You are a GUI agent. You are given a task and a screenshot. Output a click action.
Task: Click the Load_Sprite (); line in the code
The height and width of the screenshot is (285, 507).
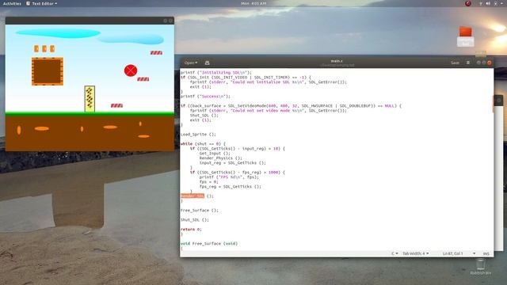[198, 135]
